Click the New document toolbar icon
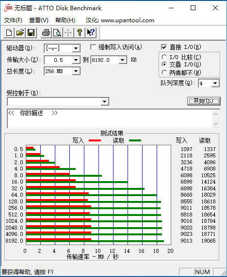The height and width of the screenshot is (277, 227). pyautogui.click(x=9, y=33)
